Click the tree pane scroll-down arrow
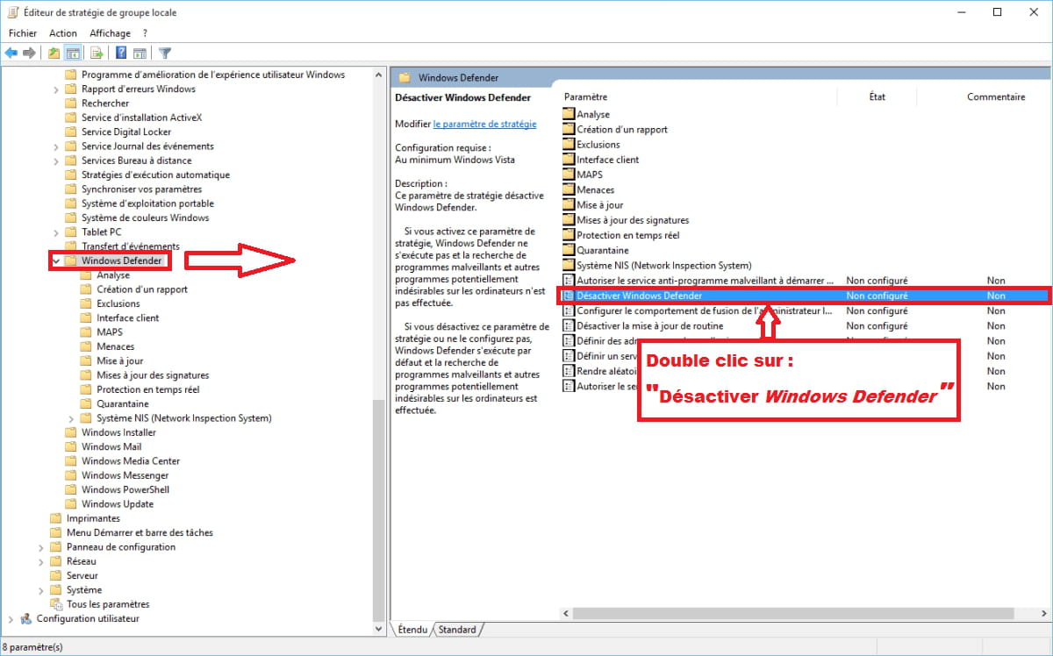 (x=378, y=628)
